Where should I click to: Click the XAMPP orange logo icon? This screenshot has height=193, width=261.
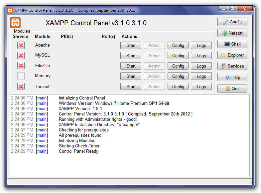click(x=15, y=23)
